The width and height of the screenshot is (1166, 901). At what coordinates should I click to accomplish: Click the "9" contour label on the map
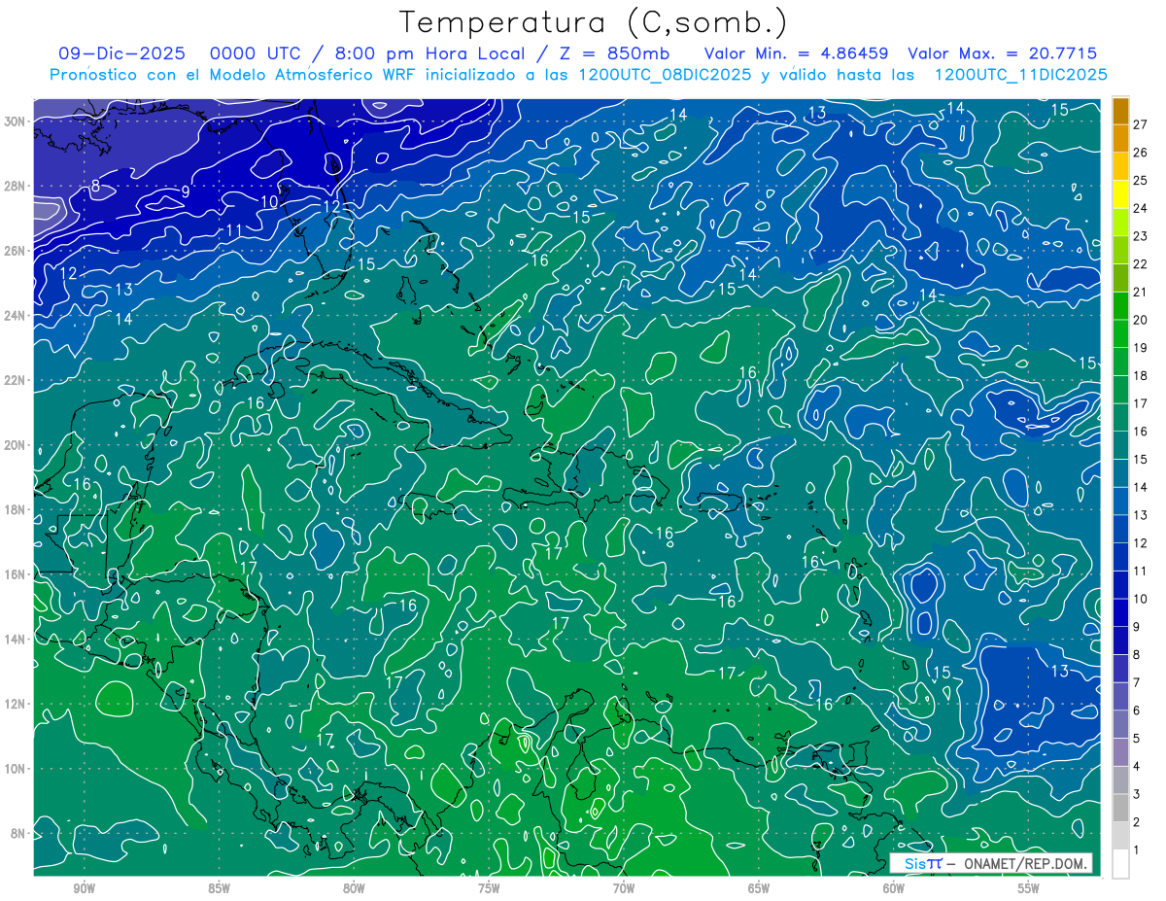(185, 191)
